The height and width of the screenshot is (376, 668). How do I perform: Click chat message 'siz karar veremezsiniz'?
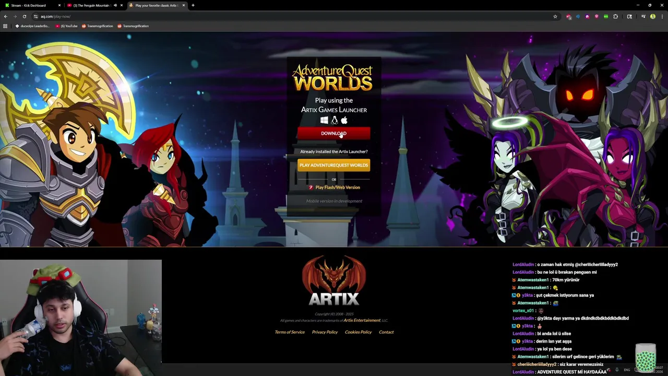(581, 365)
